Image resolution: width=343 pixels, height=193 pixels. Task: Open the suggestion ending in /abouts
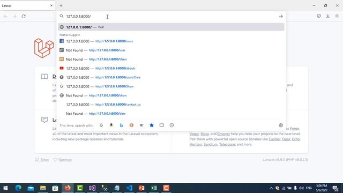point(171,68)
